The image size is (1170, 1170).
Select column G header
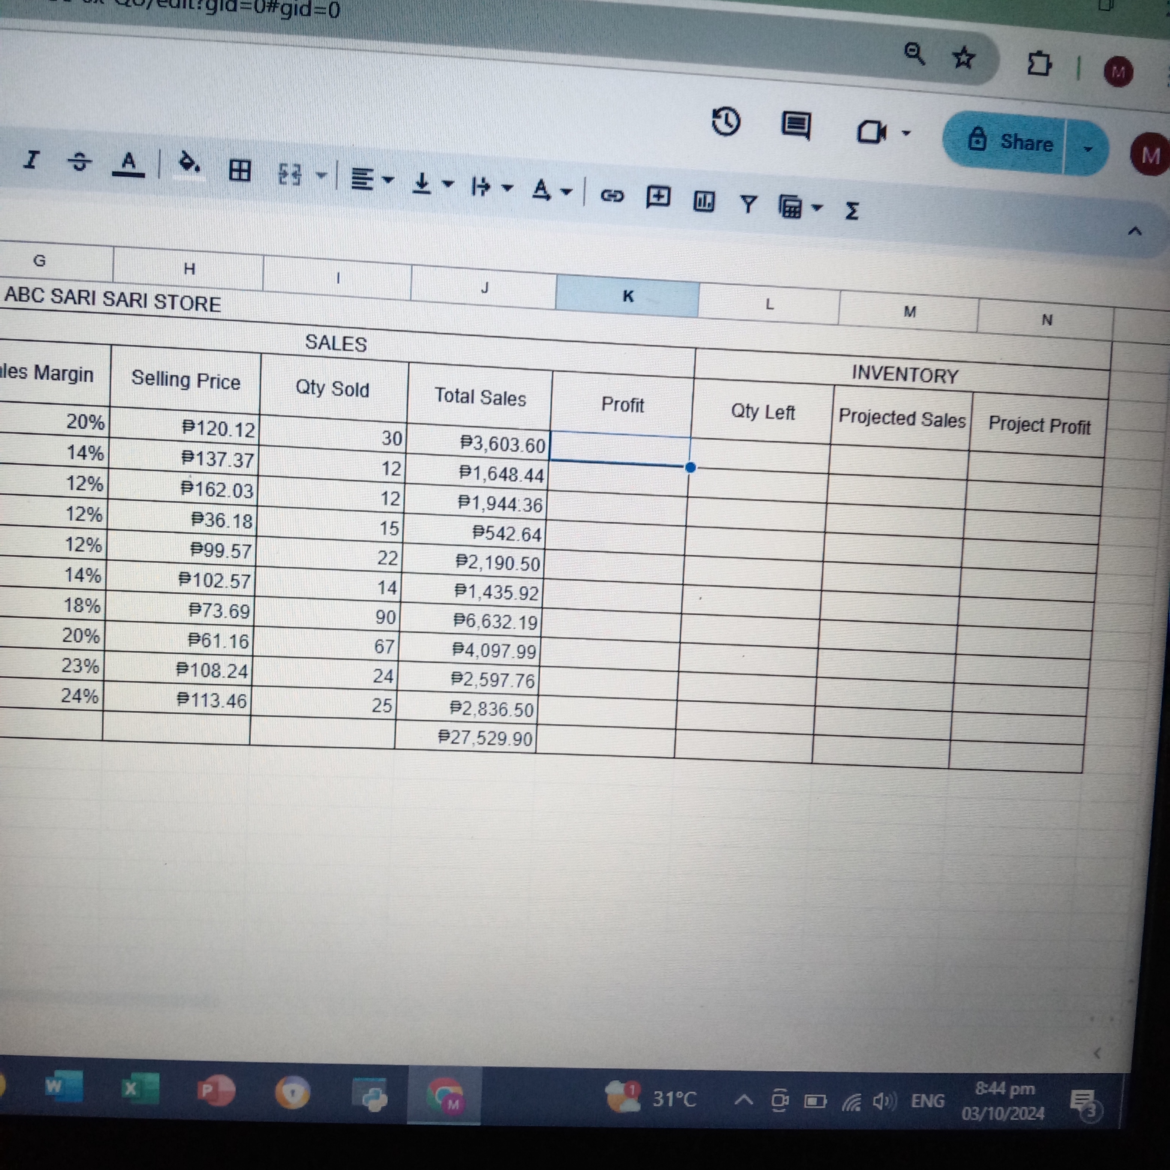tap(39, 260)
